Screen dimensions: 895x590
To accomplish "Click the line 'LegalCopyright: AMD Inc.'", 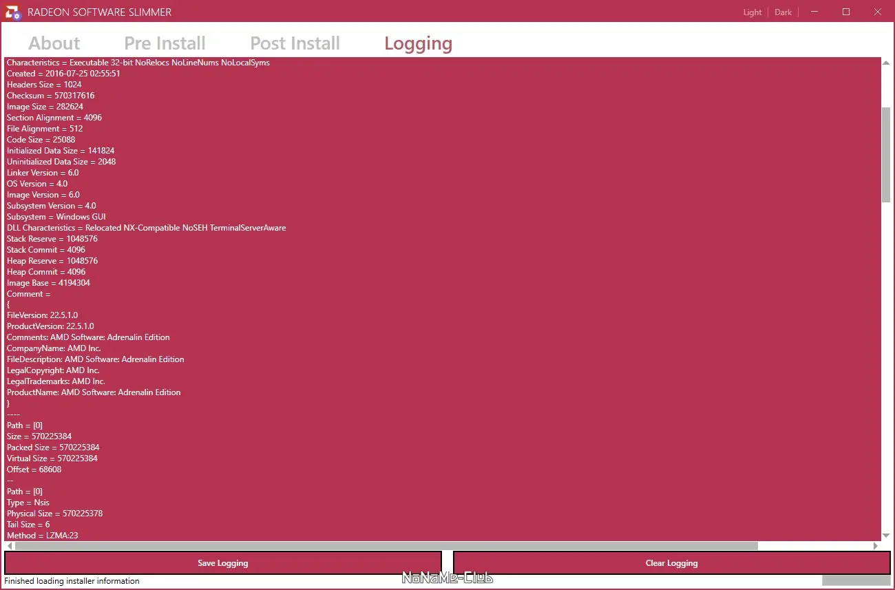I will pyautogui.click(x=53, y=370).
